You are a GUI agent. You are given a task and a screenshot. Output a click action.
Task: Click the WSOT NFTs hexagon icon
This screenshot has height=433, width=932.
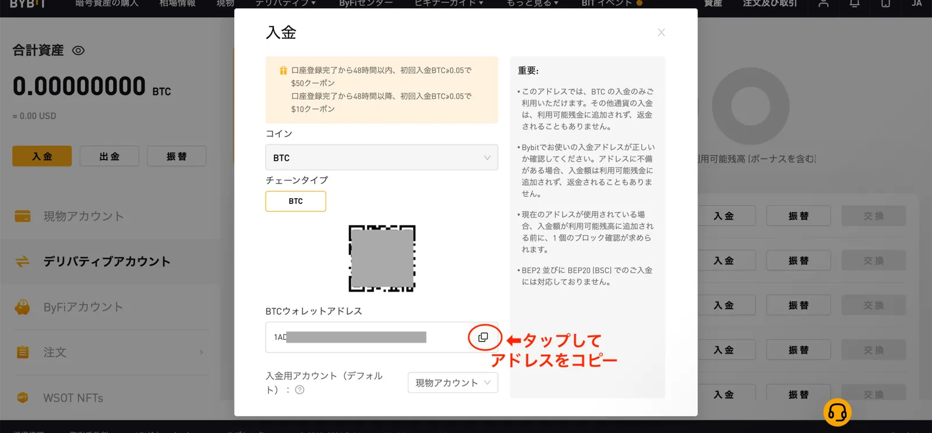[23, 397]
